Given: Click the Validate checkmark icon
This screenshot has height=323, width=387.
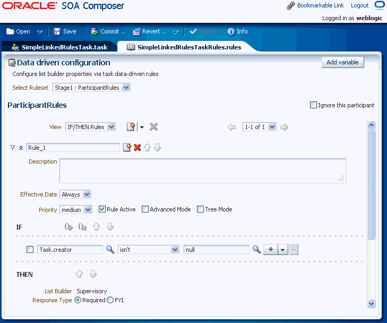Looking at the screenshot, I should [x=193, y=31].
